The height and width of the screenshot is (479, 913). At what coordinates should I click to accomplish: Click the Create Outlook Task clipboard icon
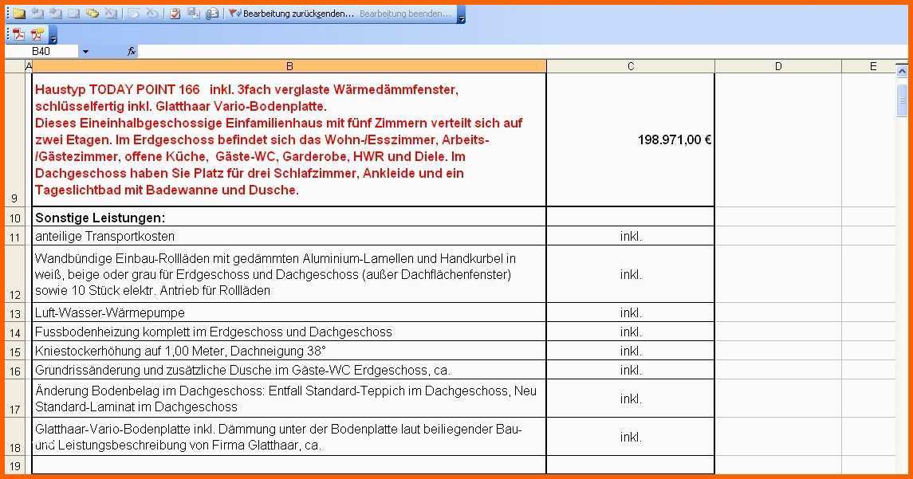point(175,14)
